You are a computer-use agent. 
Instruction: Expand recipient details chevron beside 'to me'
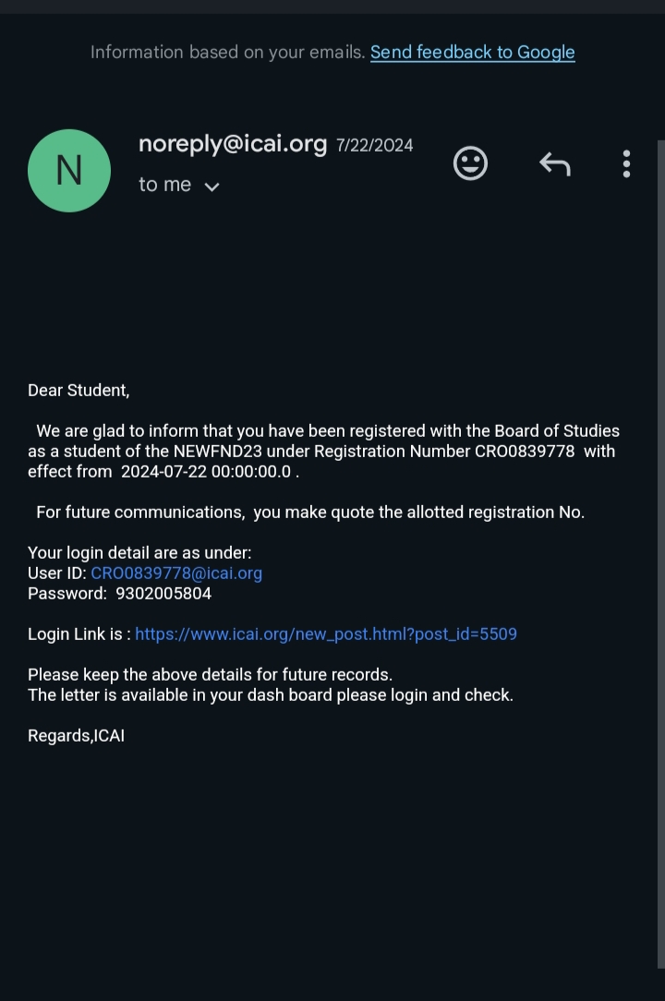click(212, 187)
